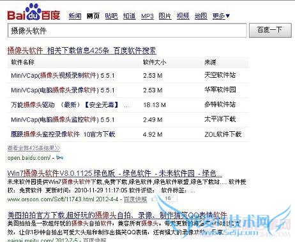
Task: Click the 来源 column header
Action: pos(210,62)
